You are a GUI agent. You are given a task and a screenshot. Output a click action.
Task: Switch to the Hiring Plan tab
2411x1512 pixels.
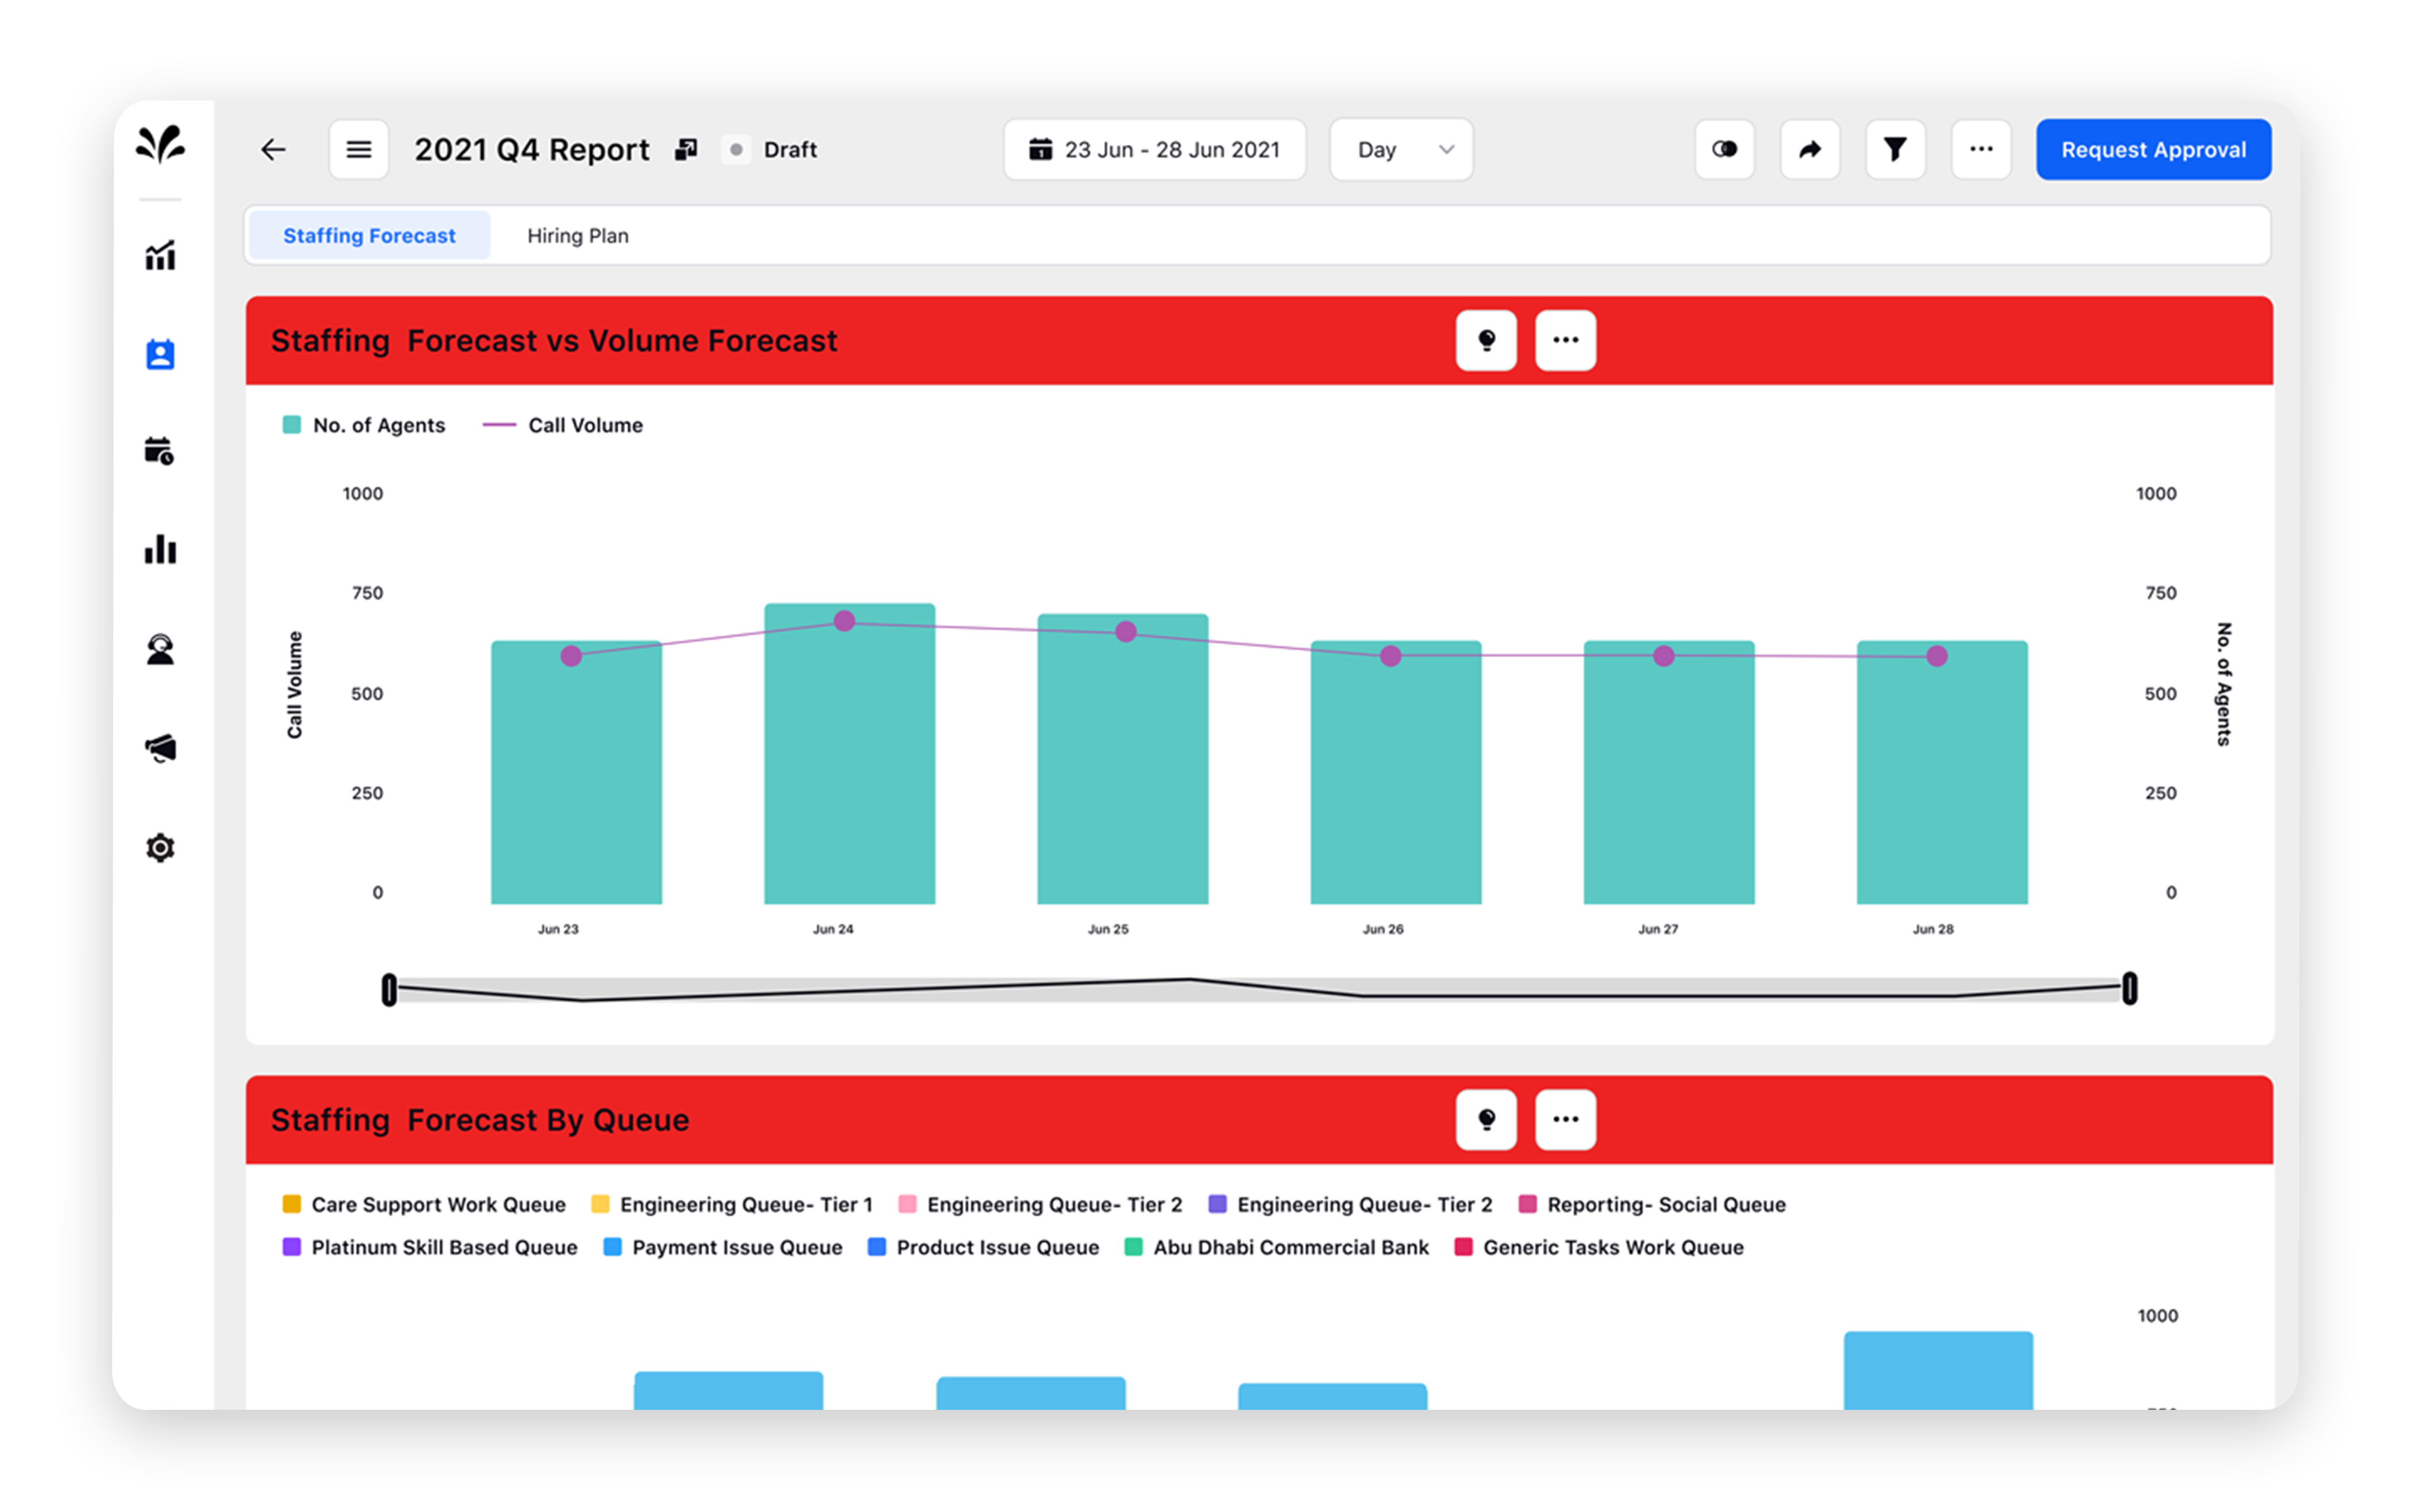tap(578, 235)
